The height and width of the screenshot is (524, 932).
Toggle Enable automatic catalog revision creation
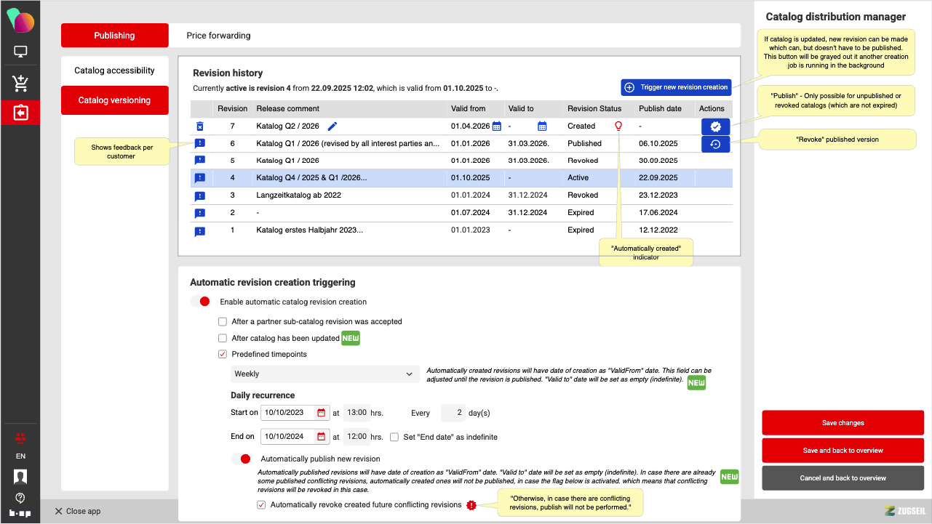tap(200, 302)
